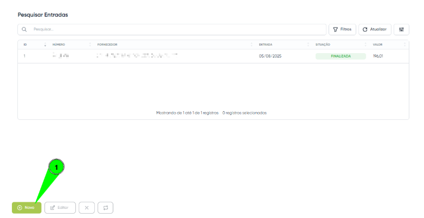
Task: Sort by the Entrada column header
Action: (x=266, y=44)
